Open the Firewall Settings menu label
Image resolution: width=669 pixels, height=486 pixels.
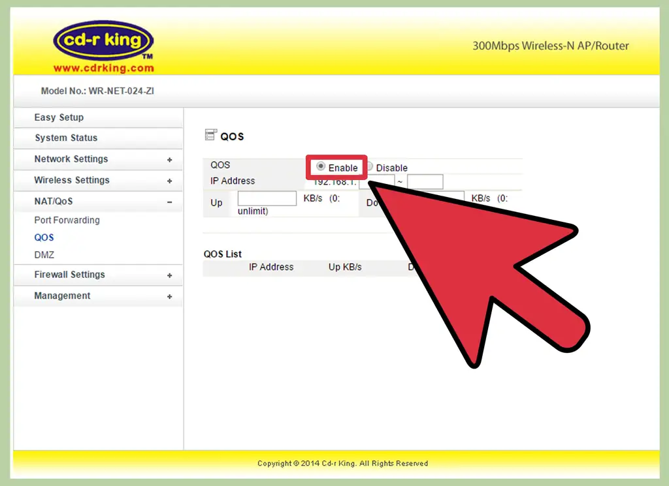[x=69, y=275]
